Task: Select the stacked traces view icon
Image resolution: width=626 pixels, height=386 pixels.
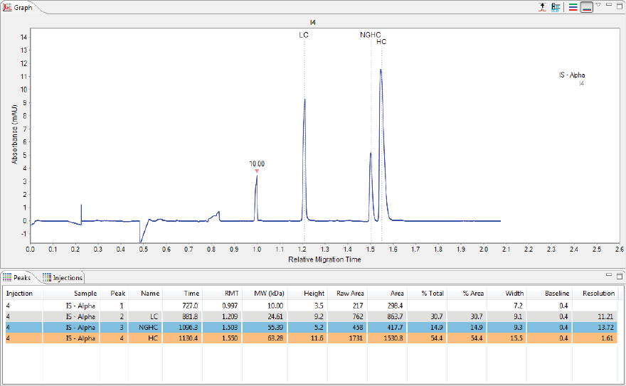Action: tap(573, 7)
